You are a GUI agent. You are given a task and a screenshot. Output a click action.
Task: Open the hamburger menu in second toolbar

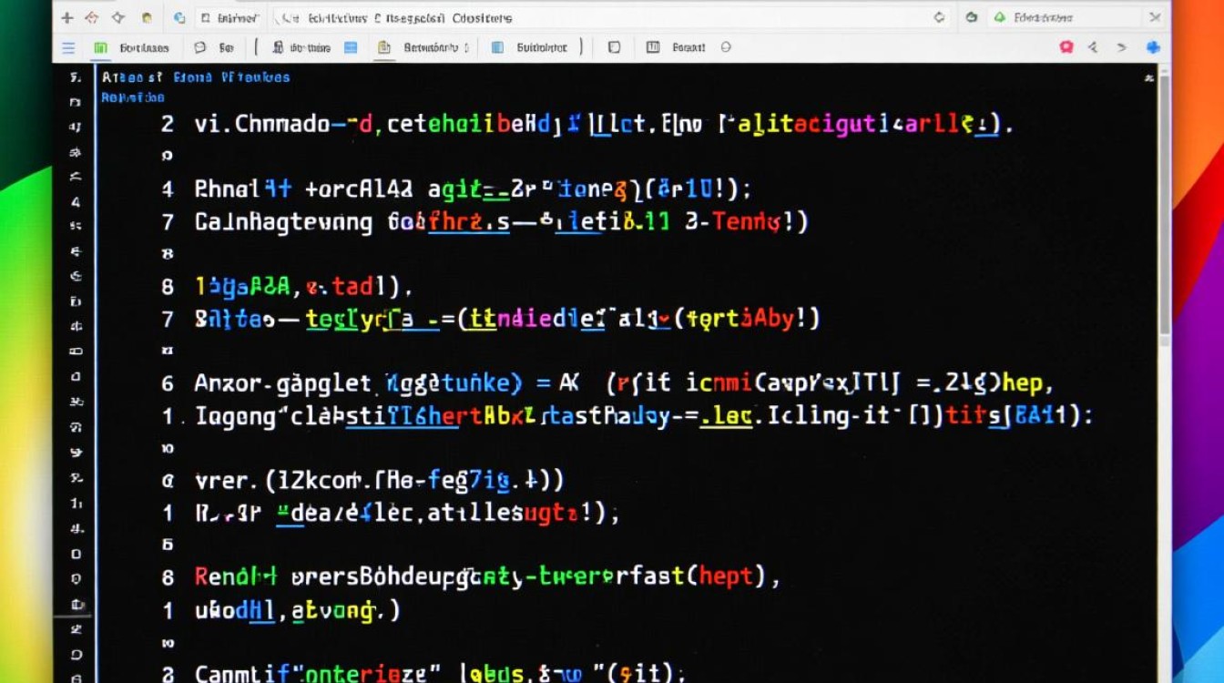[x=68, y=47]
